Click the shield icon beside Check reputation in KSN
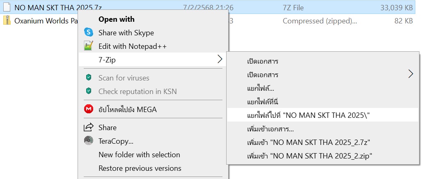 coord(88,91)
